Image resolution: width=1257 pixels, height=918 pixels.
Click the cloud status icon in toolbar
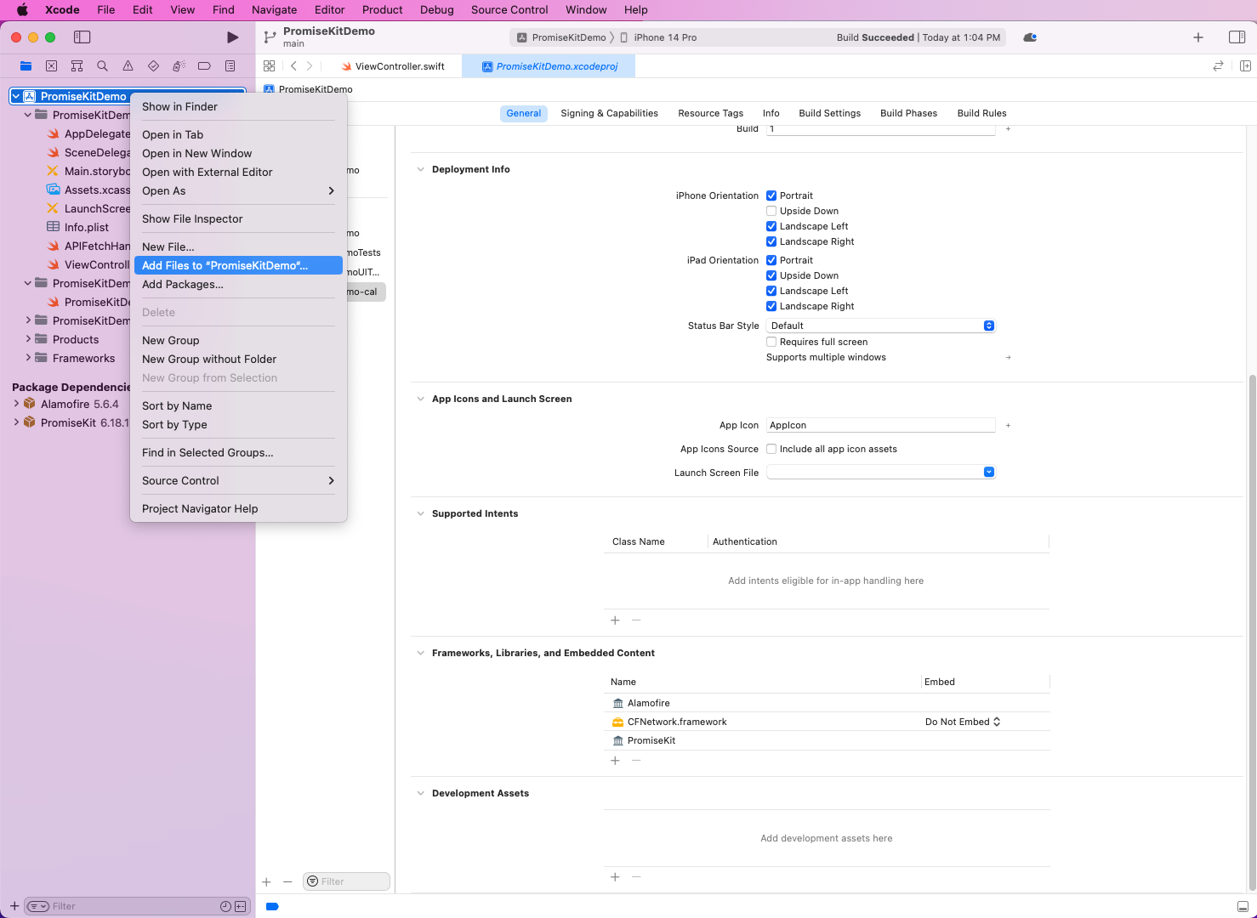[1030, 37]
